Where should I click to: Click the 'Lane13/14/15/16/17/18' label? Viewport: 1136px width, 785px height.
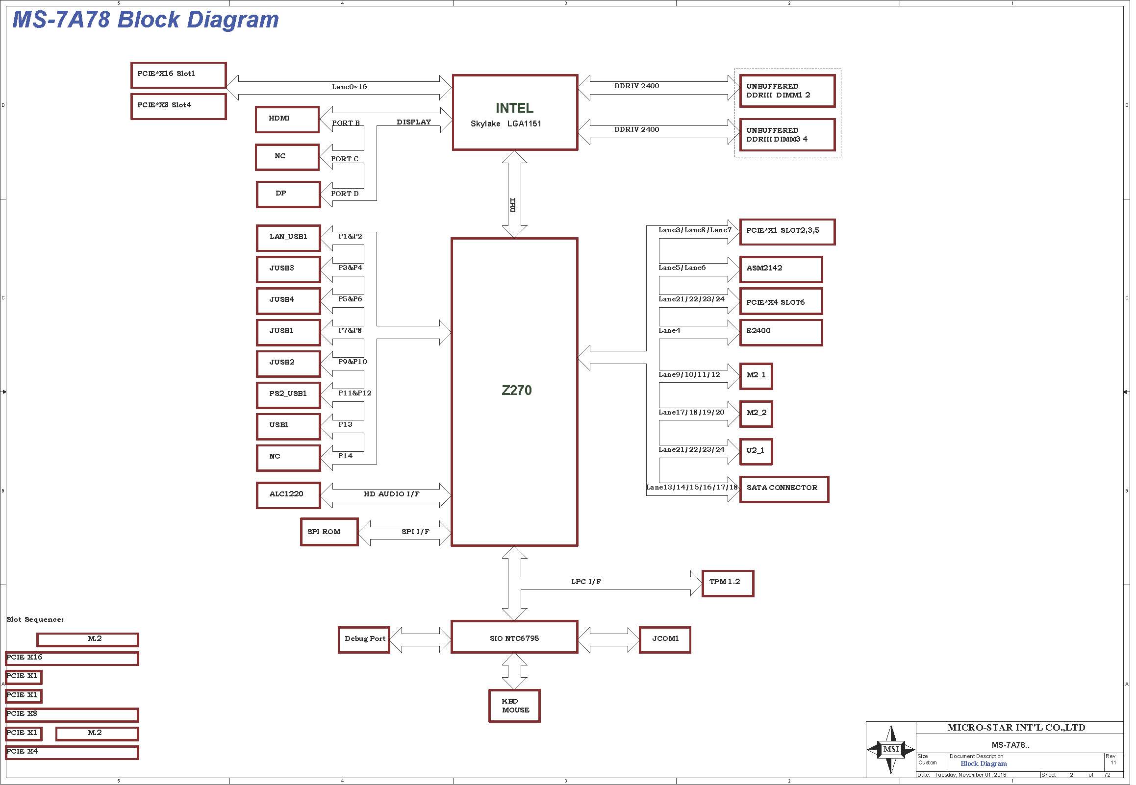[x=693, y=488]
